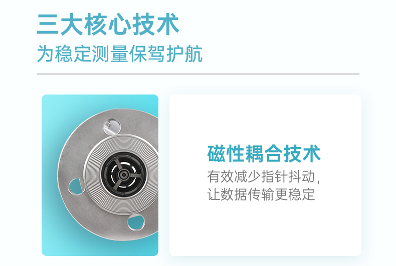Click the central hub of the impeller
Screen dimensions: 396x266
(x=123, y=174)
